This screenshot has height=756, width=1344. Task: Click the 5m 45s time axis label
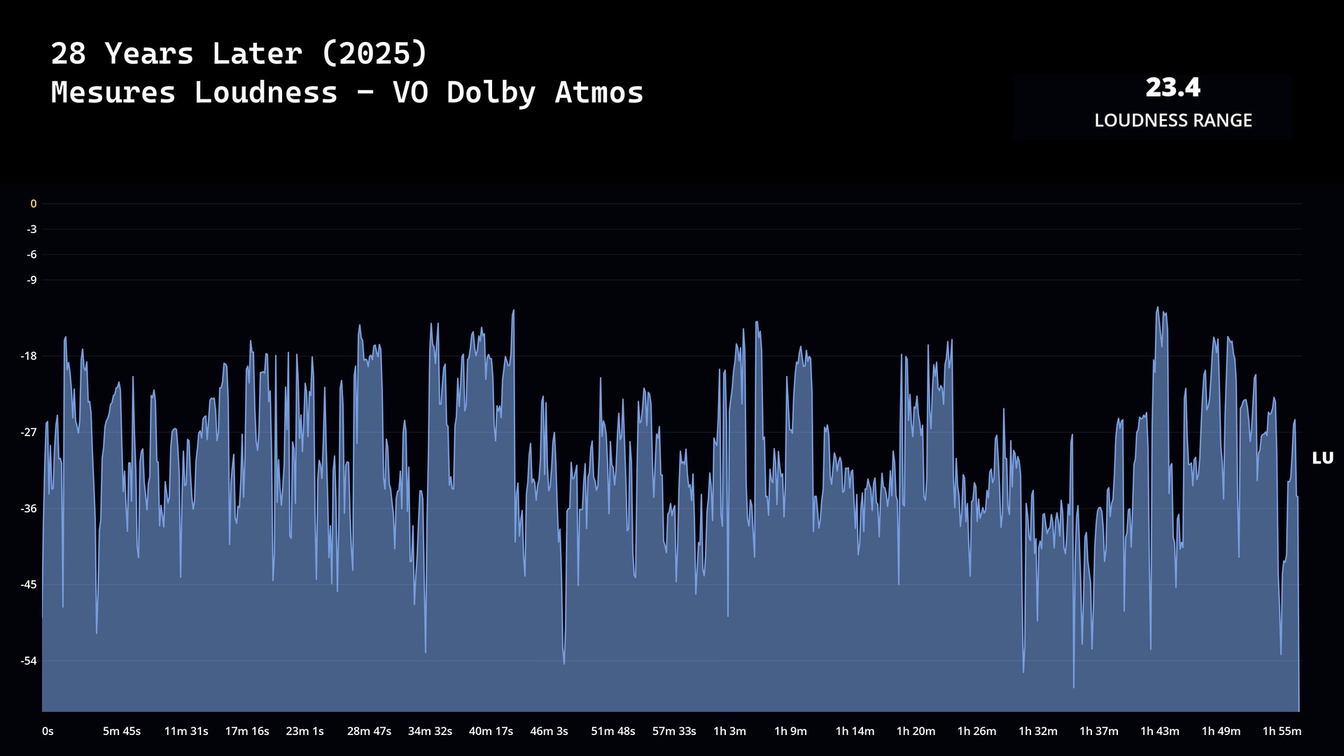pyautogui.click(x=122, y=731)
